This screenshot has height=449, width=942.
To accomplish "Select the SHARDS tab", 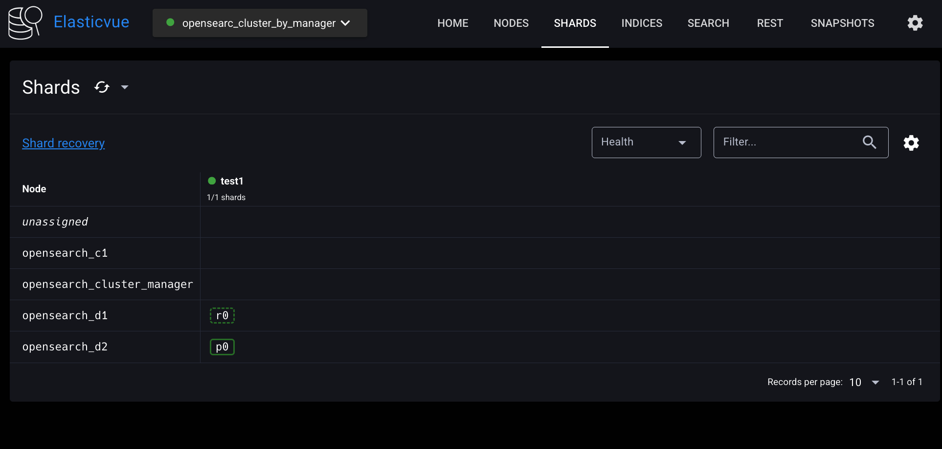I will click(x=575, y=23).
